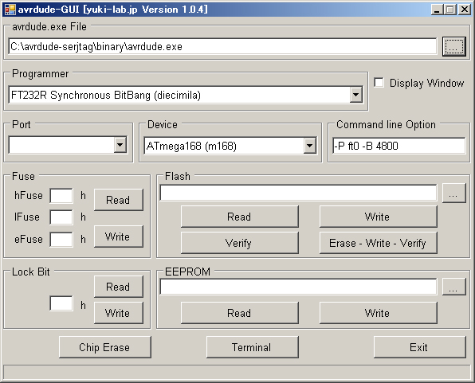Screen dimensions: 475x383
Task: Click the EEPROM Write button
Action: point(378,313)
